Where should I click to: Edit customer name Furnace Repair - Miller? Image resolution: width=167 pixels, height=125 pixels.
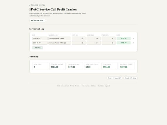click(60, 39)
